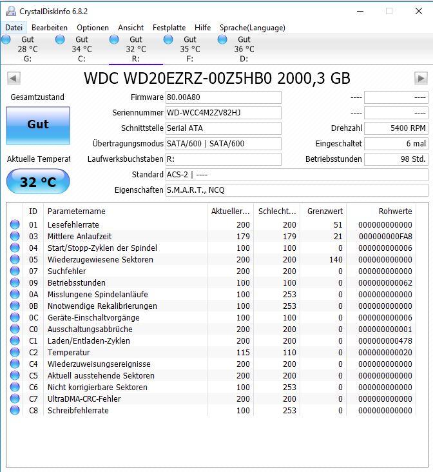
Task: Click status orb for ID 09 row
Action: 15,282
